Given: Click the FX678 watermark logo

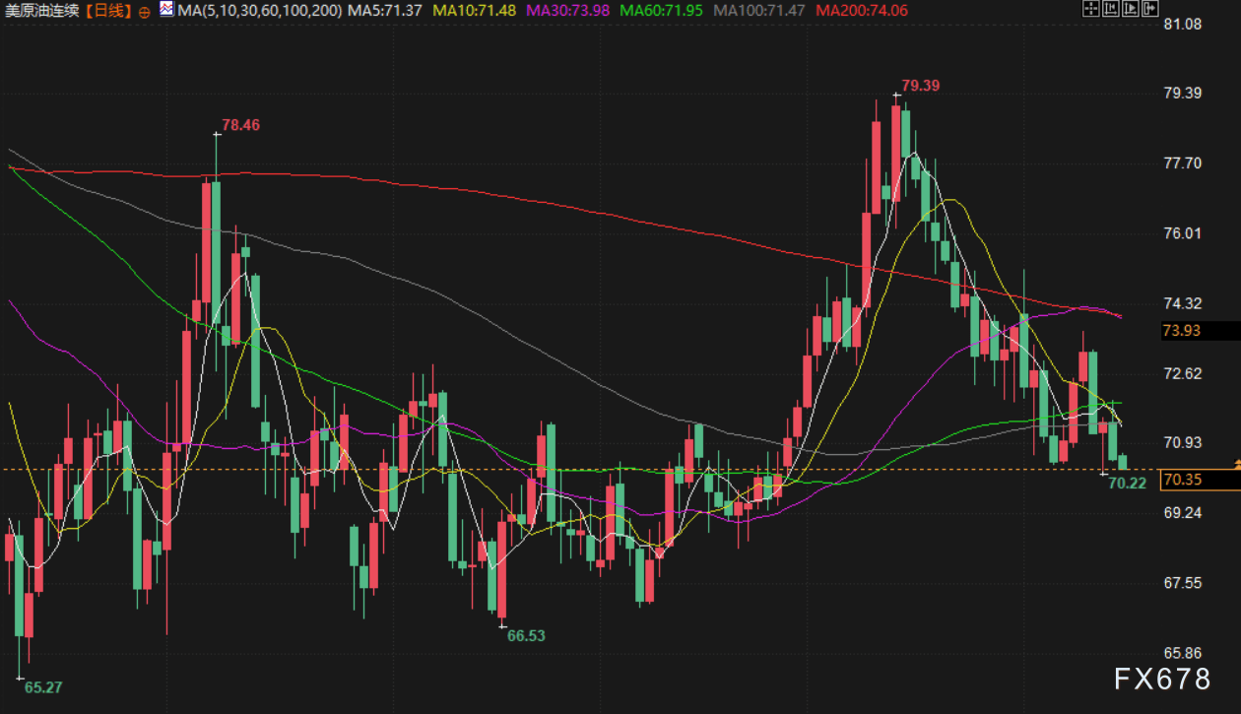Looking at the screenshot, I should pyautogui.click(x=1162, y=679).
